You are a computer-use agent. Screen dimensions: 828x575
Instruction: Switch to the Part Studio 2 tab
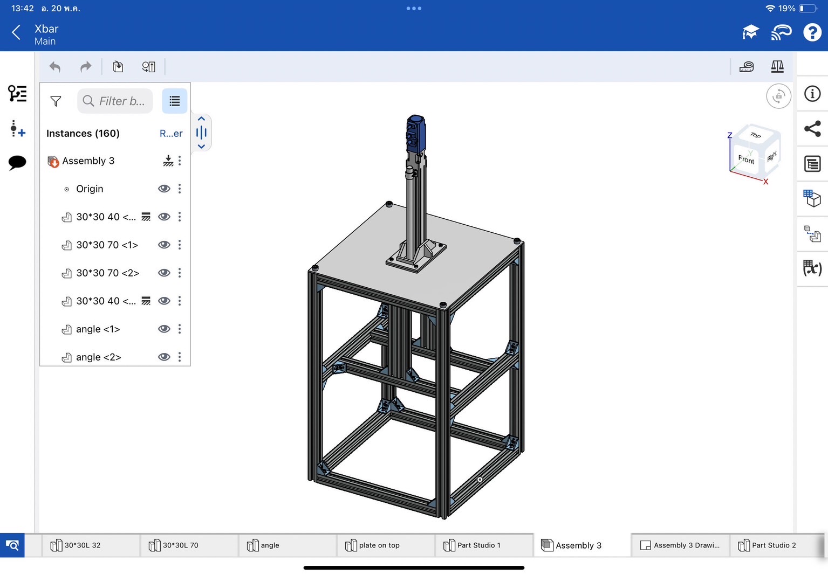[774, 545]
